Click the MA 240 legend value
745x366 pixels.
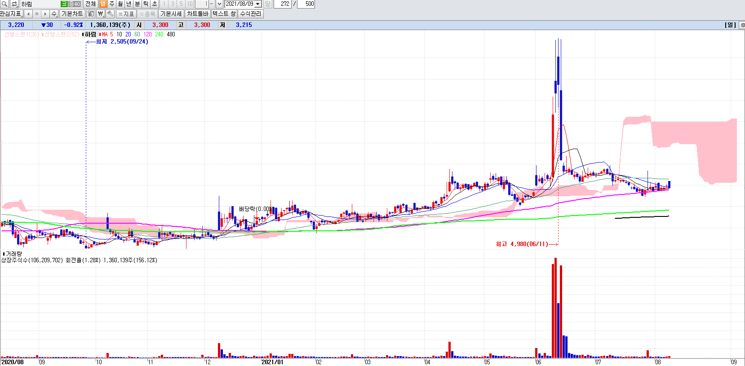pyautogui.click(x=159, y=34)
